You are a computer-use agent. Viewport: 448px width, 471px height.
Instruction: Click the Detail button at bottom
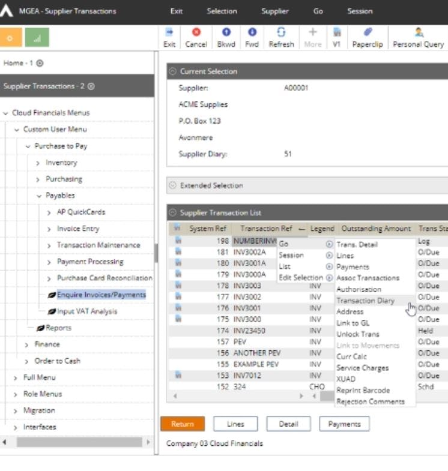tap(288, 424)
